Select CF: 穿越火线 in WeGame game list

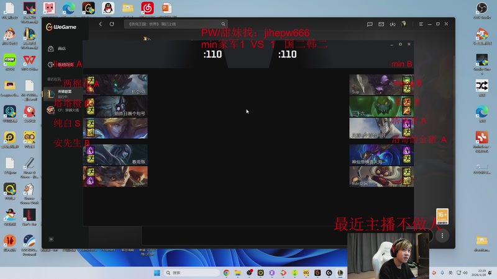coord(63,110)
